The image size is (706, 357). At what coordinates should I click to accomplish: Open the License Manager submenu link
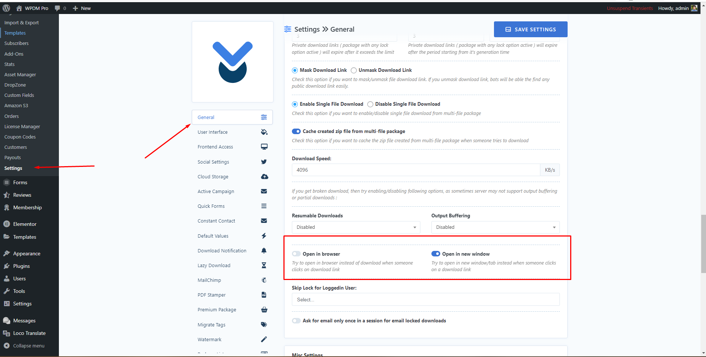(22, 126)
